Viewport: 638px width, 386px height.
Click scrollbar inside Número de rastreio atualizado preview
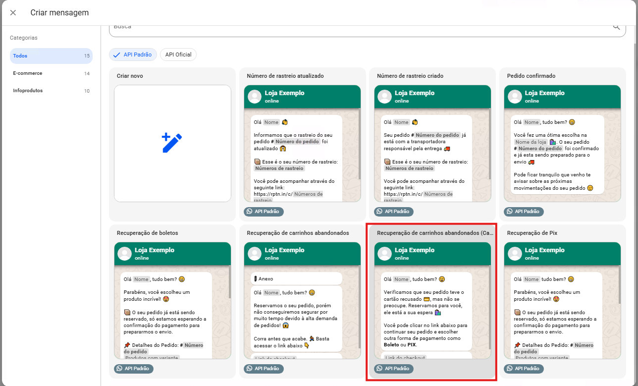point(360,144)
